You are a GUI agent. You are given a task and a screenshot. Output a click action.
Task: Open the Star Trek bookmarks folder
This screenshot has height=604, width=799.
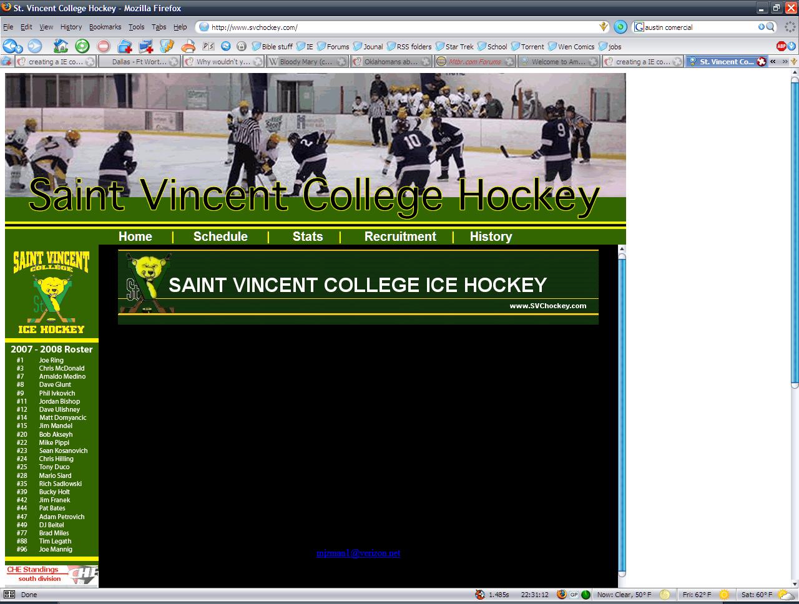pos(454,46)
